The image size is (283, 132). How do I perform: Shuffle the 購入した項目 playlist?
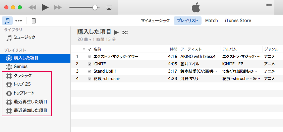tap(125, 32)
